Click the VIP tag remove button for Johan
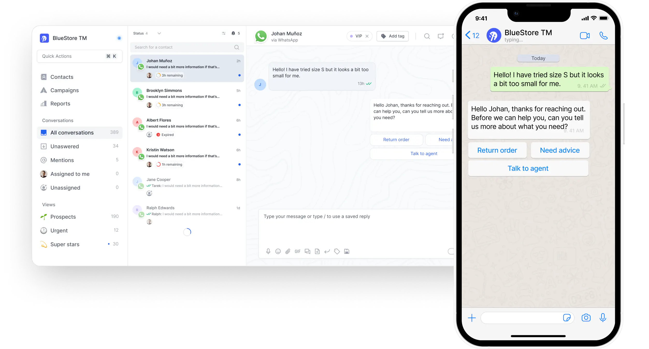649x349 pixels. [x=367, y=36]
